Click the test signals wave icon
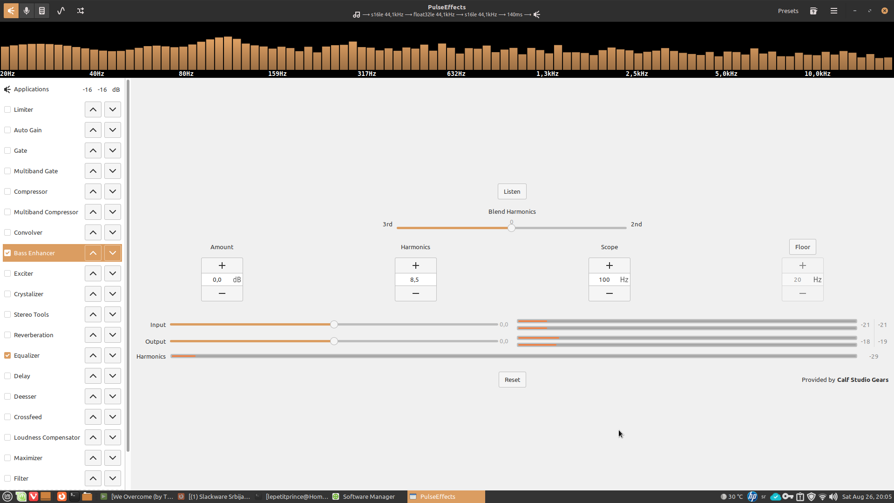Viewport: 894px width, 503px height. click(61, 11)
